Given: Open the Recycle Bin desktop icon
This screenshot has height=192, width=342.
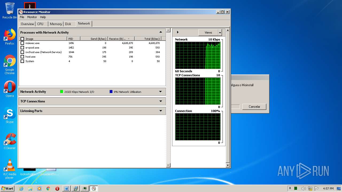Looking at the screenshot, I should (10, 11).
